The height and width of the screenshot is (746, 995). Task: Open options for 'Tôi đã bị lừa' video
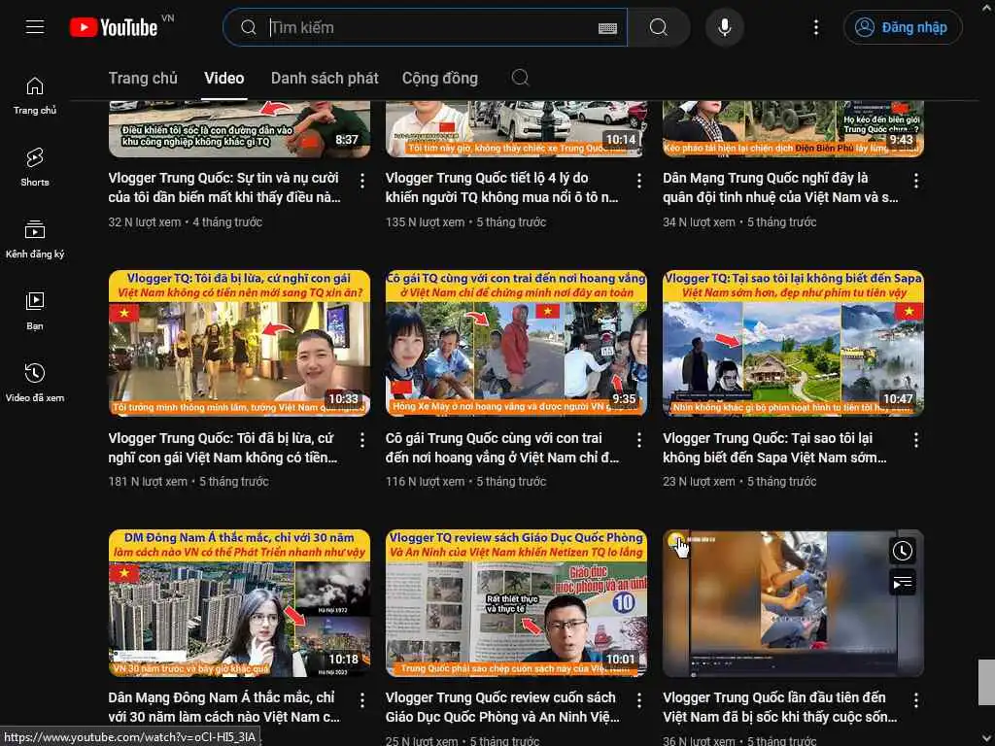362,440
